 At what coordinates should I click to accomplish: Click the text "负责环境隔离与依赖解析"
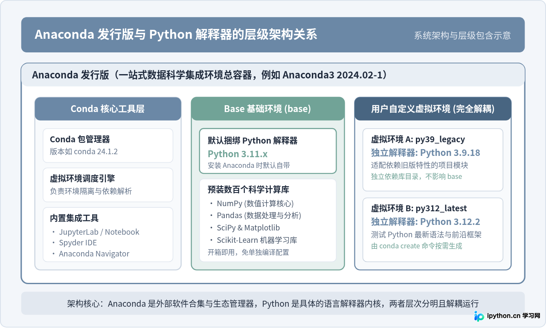tap(91, 191)
